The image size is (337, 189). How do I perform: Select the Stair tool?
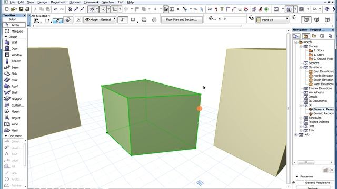pyautogui.click(x=14, y=80)
